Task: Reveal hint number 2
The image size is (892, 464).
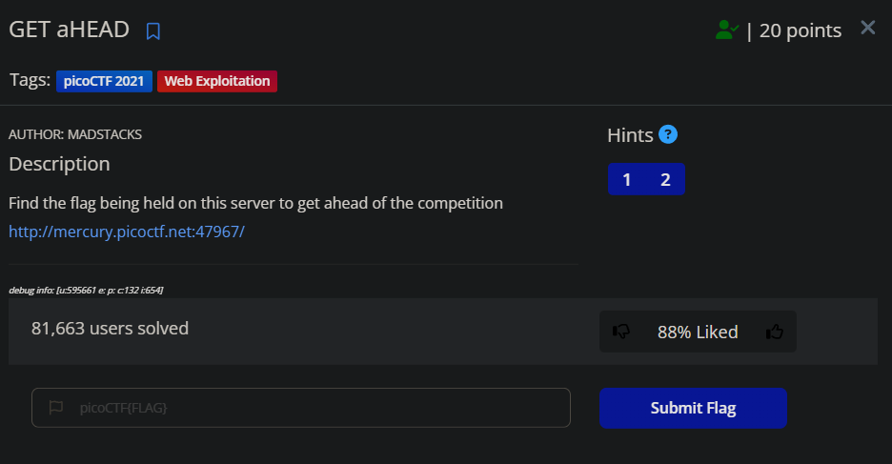Action: tap(665, 180)
